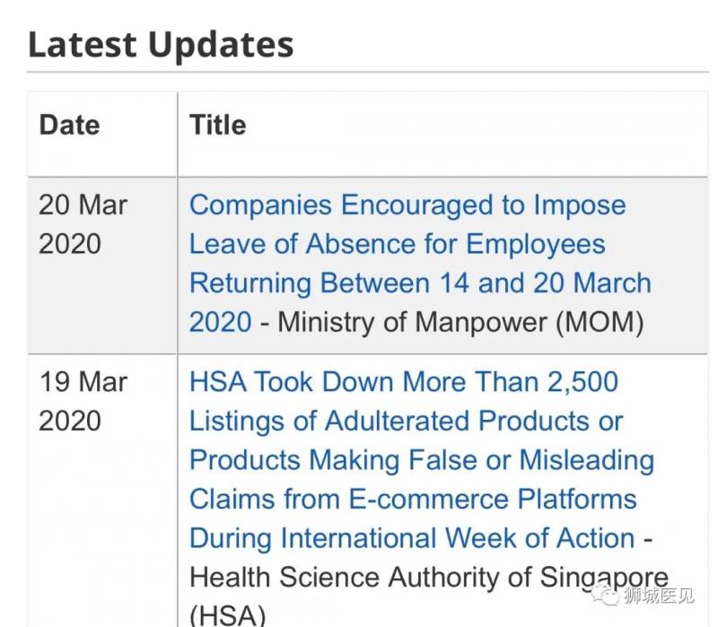Click the Title column header
This screenshot has width=718, height=627.
point(217,125)
